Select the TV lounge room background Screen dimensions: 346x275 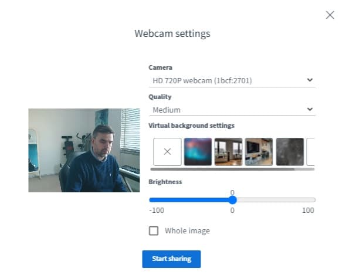point(259,152)
